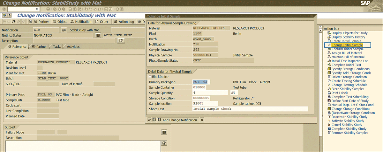This screenshot has height=152, width=383.
Task: Switch to the Activities tab
Action: click(x=73, y=46)
